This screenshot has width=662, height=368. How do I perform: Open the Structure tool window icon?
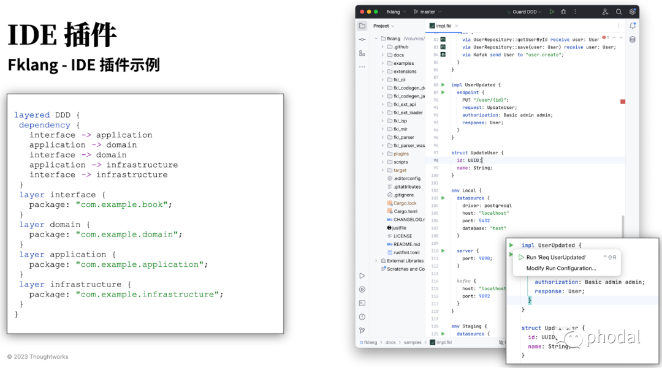[x=362, y=53]
